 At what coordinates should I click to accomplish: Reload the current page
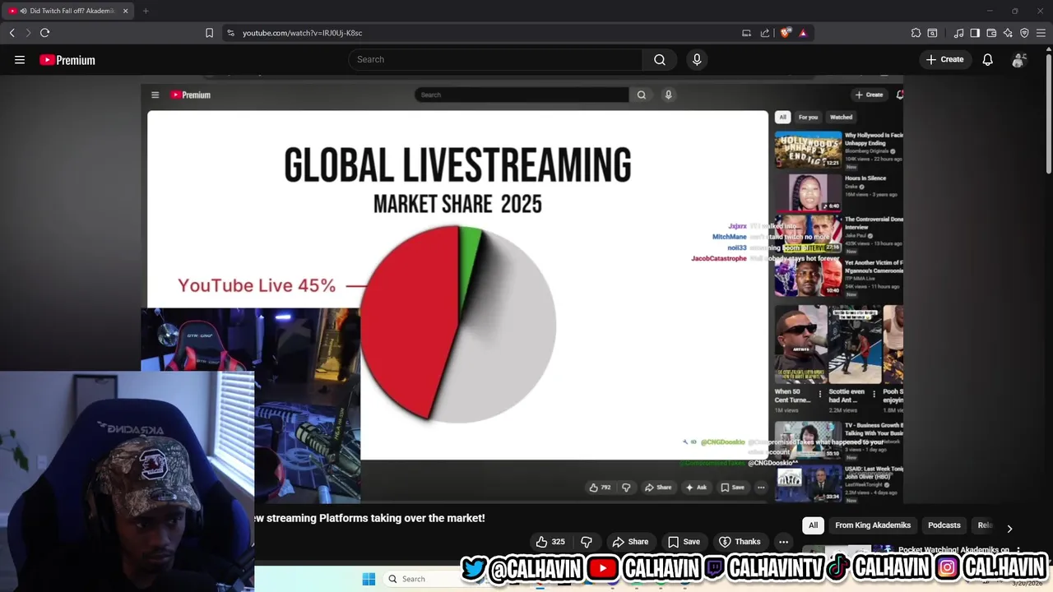click(44, 33)
